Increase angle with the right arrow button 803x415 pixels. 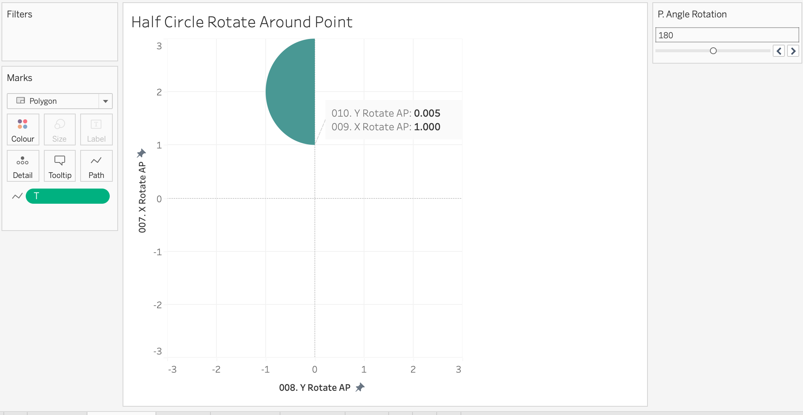click(793, 51)
